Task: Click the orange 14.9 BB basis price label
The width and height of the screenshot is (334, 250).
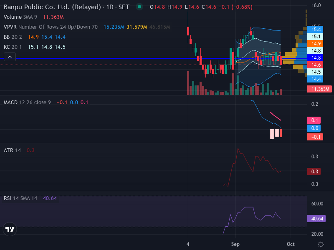Action: click(x=315, y=44)
